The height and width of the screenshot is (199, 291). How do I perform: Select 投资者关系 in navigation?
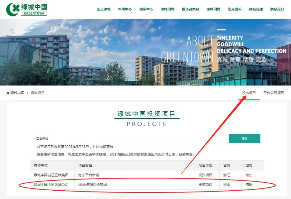(x=190, y=9)
